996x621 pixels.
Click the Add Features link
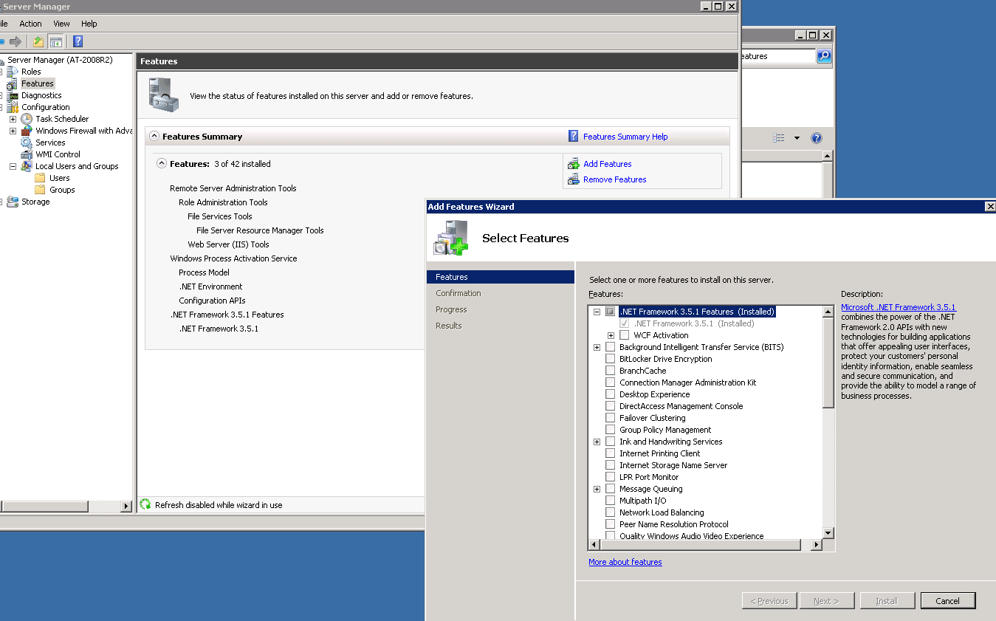pyautogui.click(x=607, y=164)
